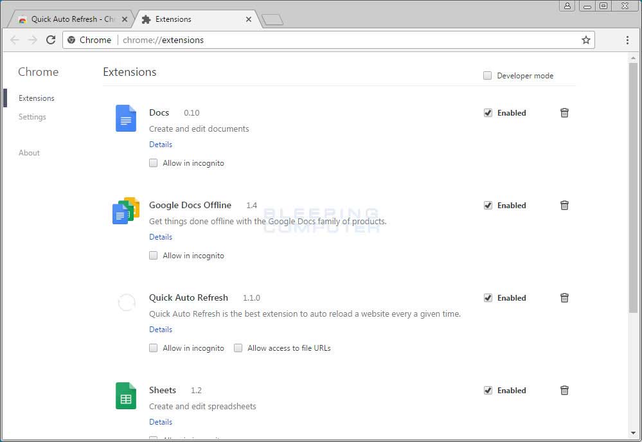This screenshot has height=442, width=642.
Task: Go back to the previous page
Action: pos(15,40)
